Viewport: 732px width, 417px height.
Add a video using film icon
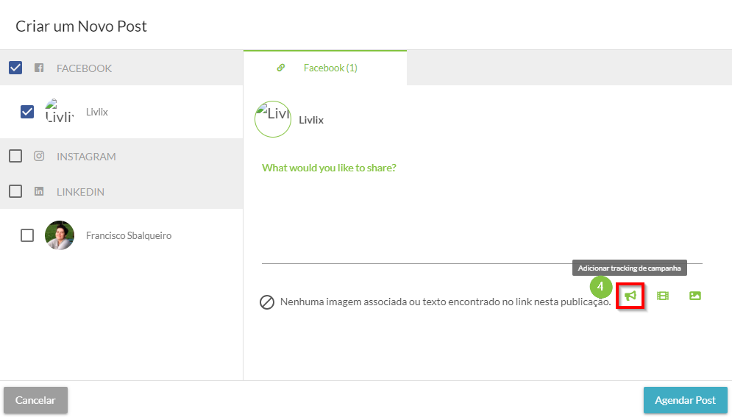[663, 296]
